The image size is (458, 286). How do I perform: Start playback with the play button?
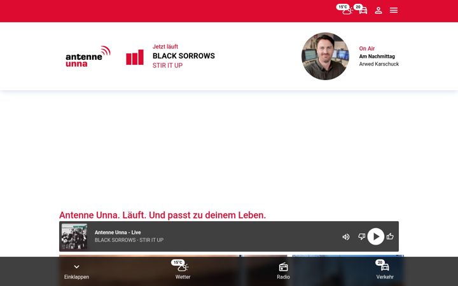(376, 236)
